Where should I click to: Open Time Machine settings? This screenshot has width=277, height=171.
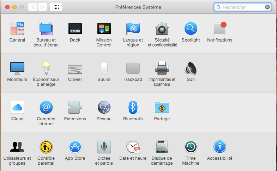pyautogui.click(x=191, y=147)
